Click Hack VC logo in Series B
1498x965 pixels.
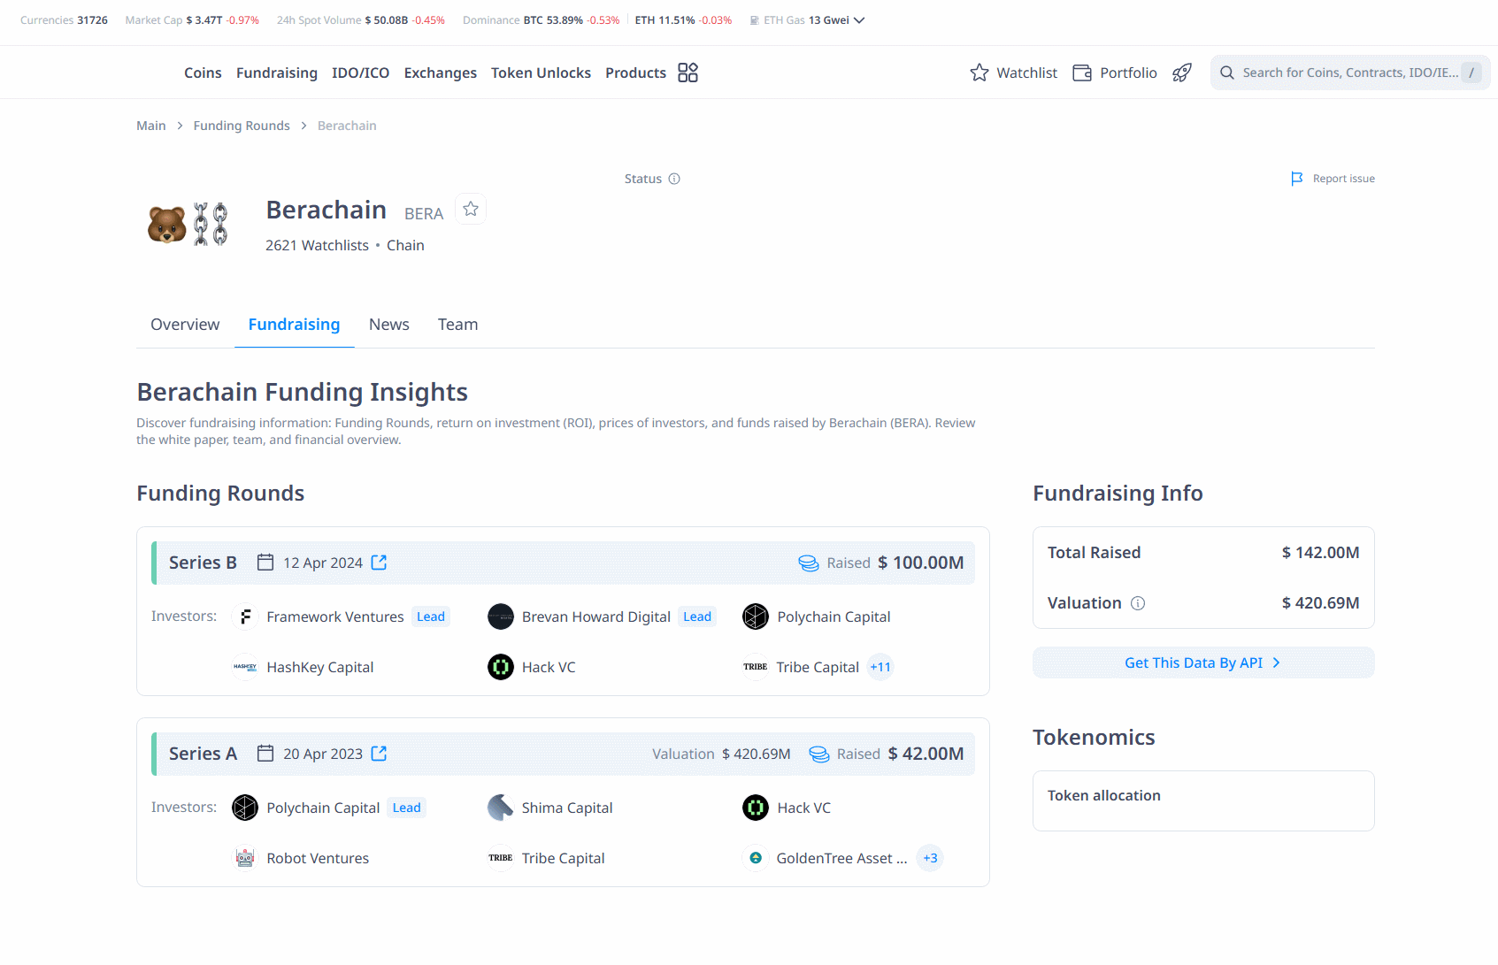501,667
